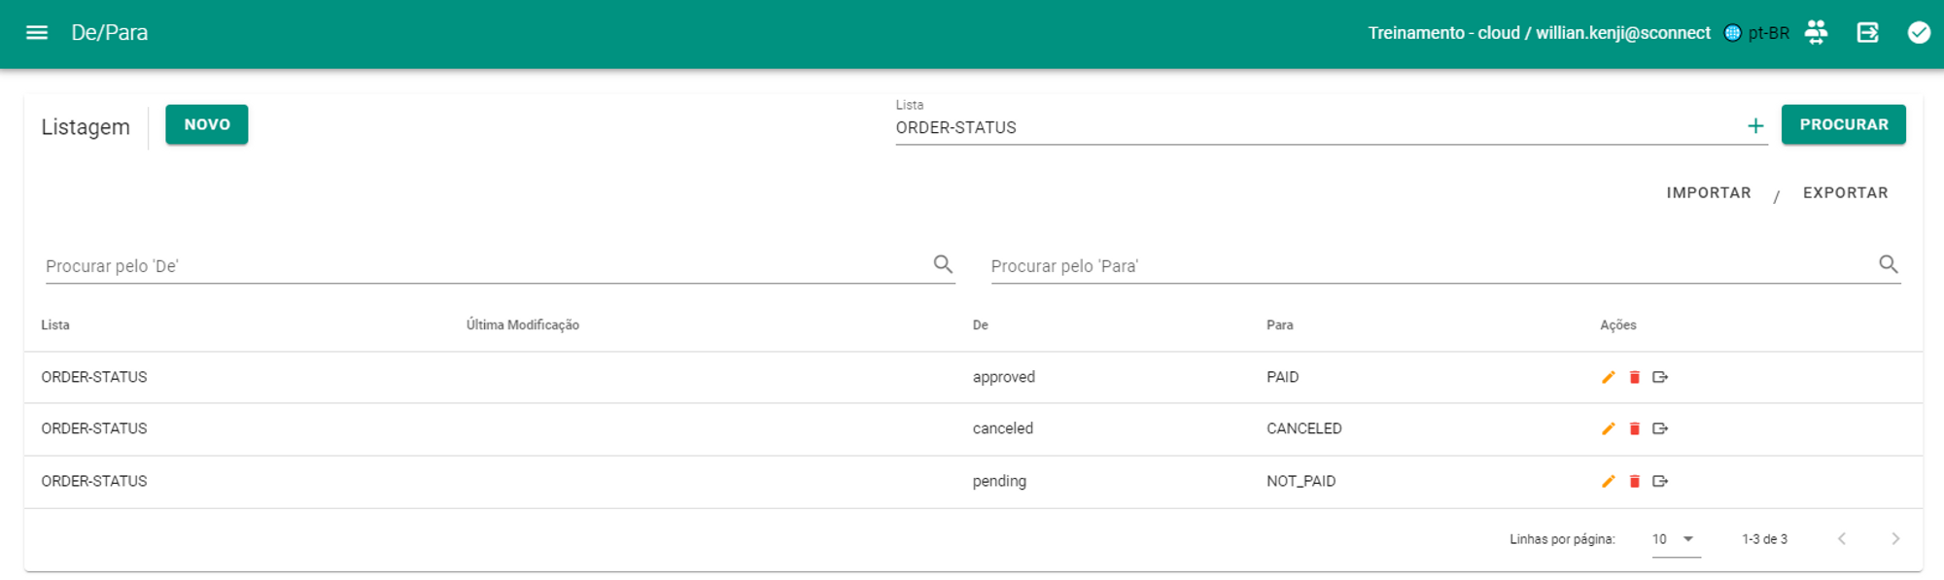
Task: Click the logout icon in header
Action: 1867,33
